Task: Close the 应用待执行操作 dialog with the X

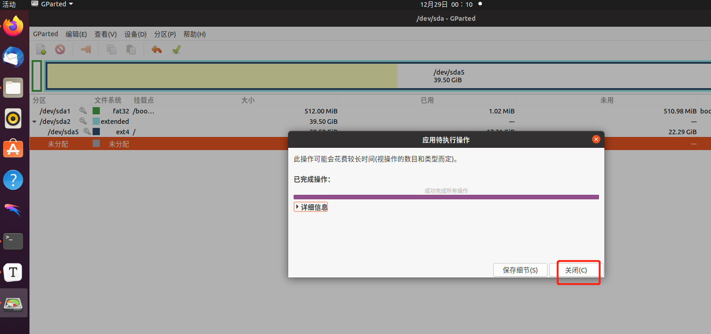Action: click(596, 139)
